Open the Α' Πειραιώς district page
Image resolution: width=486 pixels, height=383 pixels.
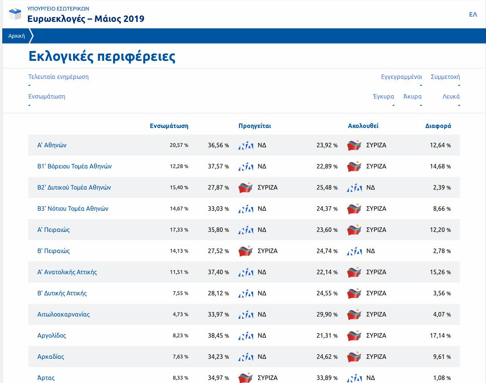click(54, 230)
